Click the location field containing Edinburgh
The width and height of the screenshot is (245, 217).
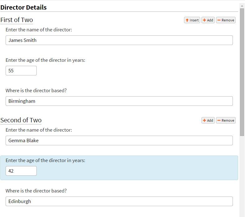pos(119,201)
